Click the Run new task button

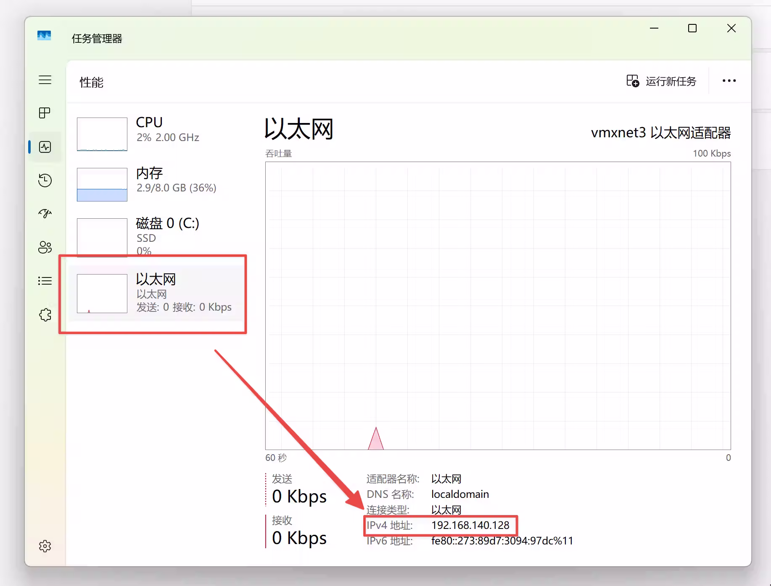pos(661,81)
